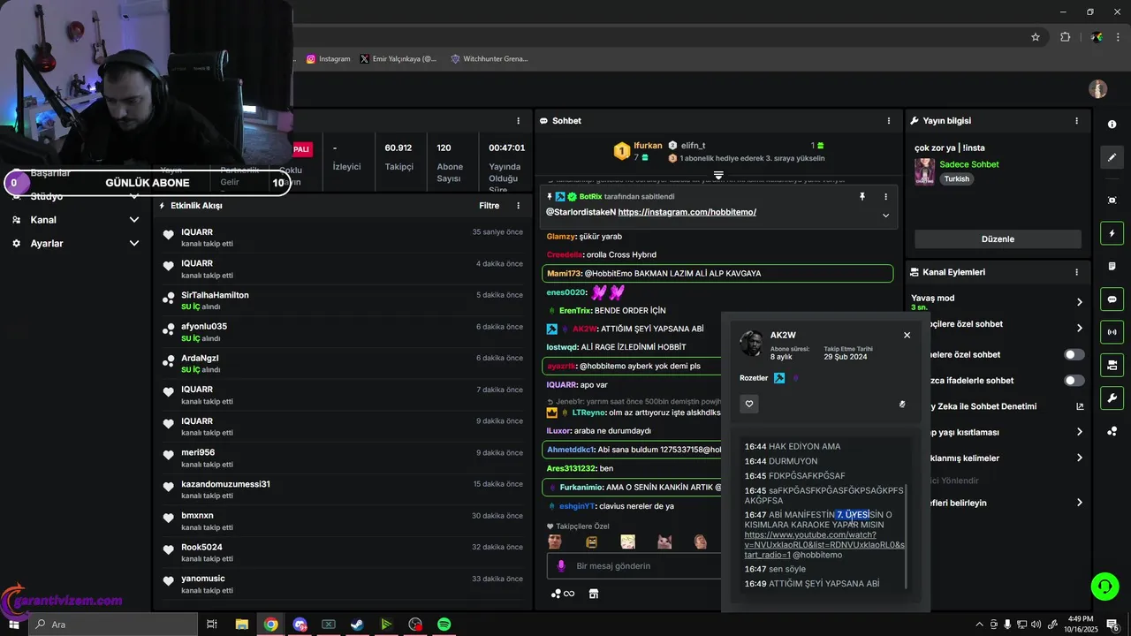
Task: Open Yayın bilgisi panel three-dot menu
Action: (1076, 121)
